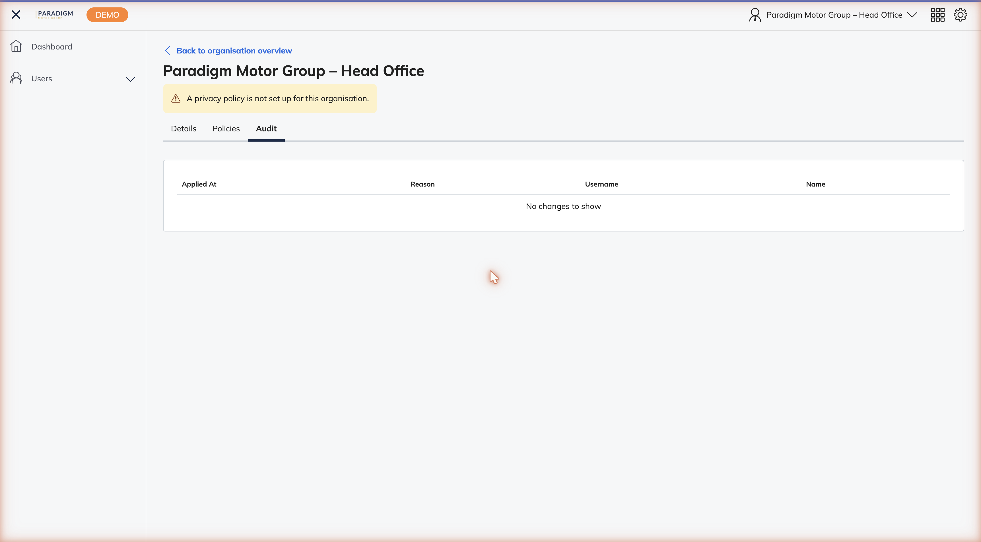The image size is (981, 542).
Task: Switch to the Policies tab
Action: point(226,129)
